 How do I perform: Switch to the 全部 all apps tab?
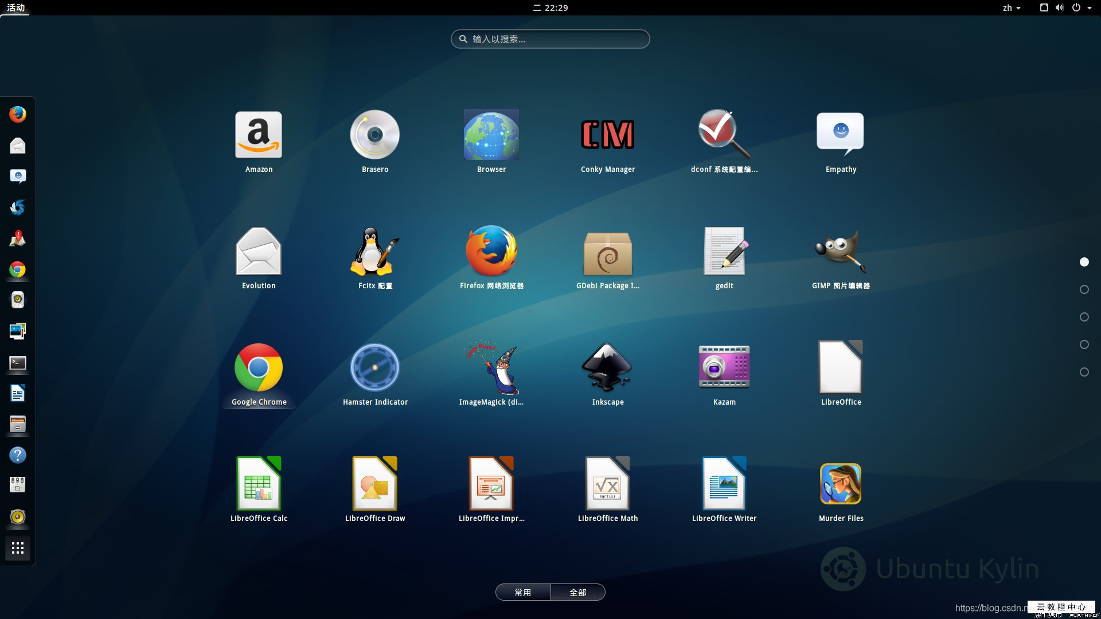[577, 592]
